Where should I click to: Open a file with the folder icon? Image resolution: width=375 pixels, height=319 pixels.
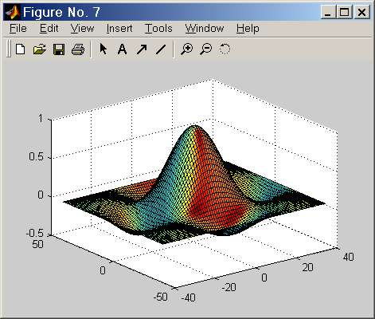[40, 49]
